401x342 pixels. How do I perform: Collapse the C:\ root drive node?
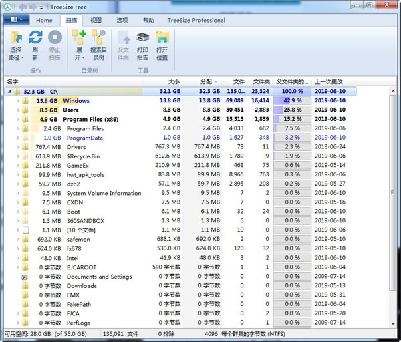pos(9,92)
